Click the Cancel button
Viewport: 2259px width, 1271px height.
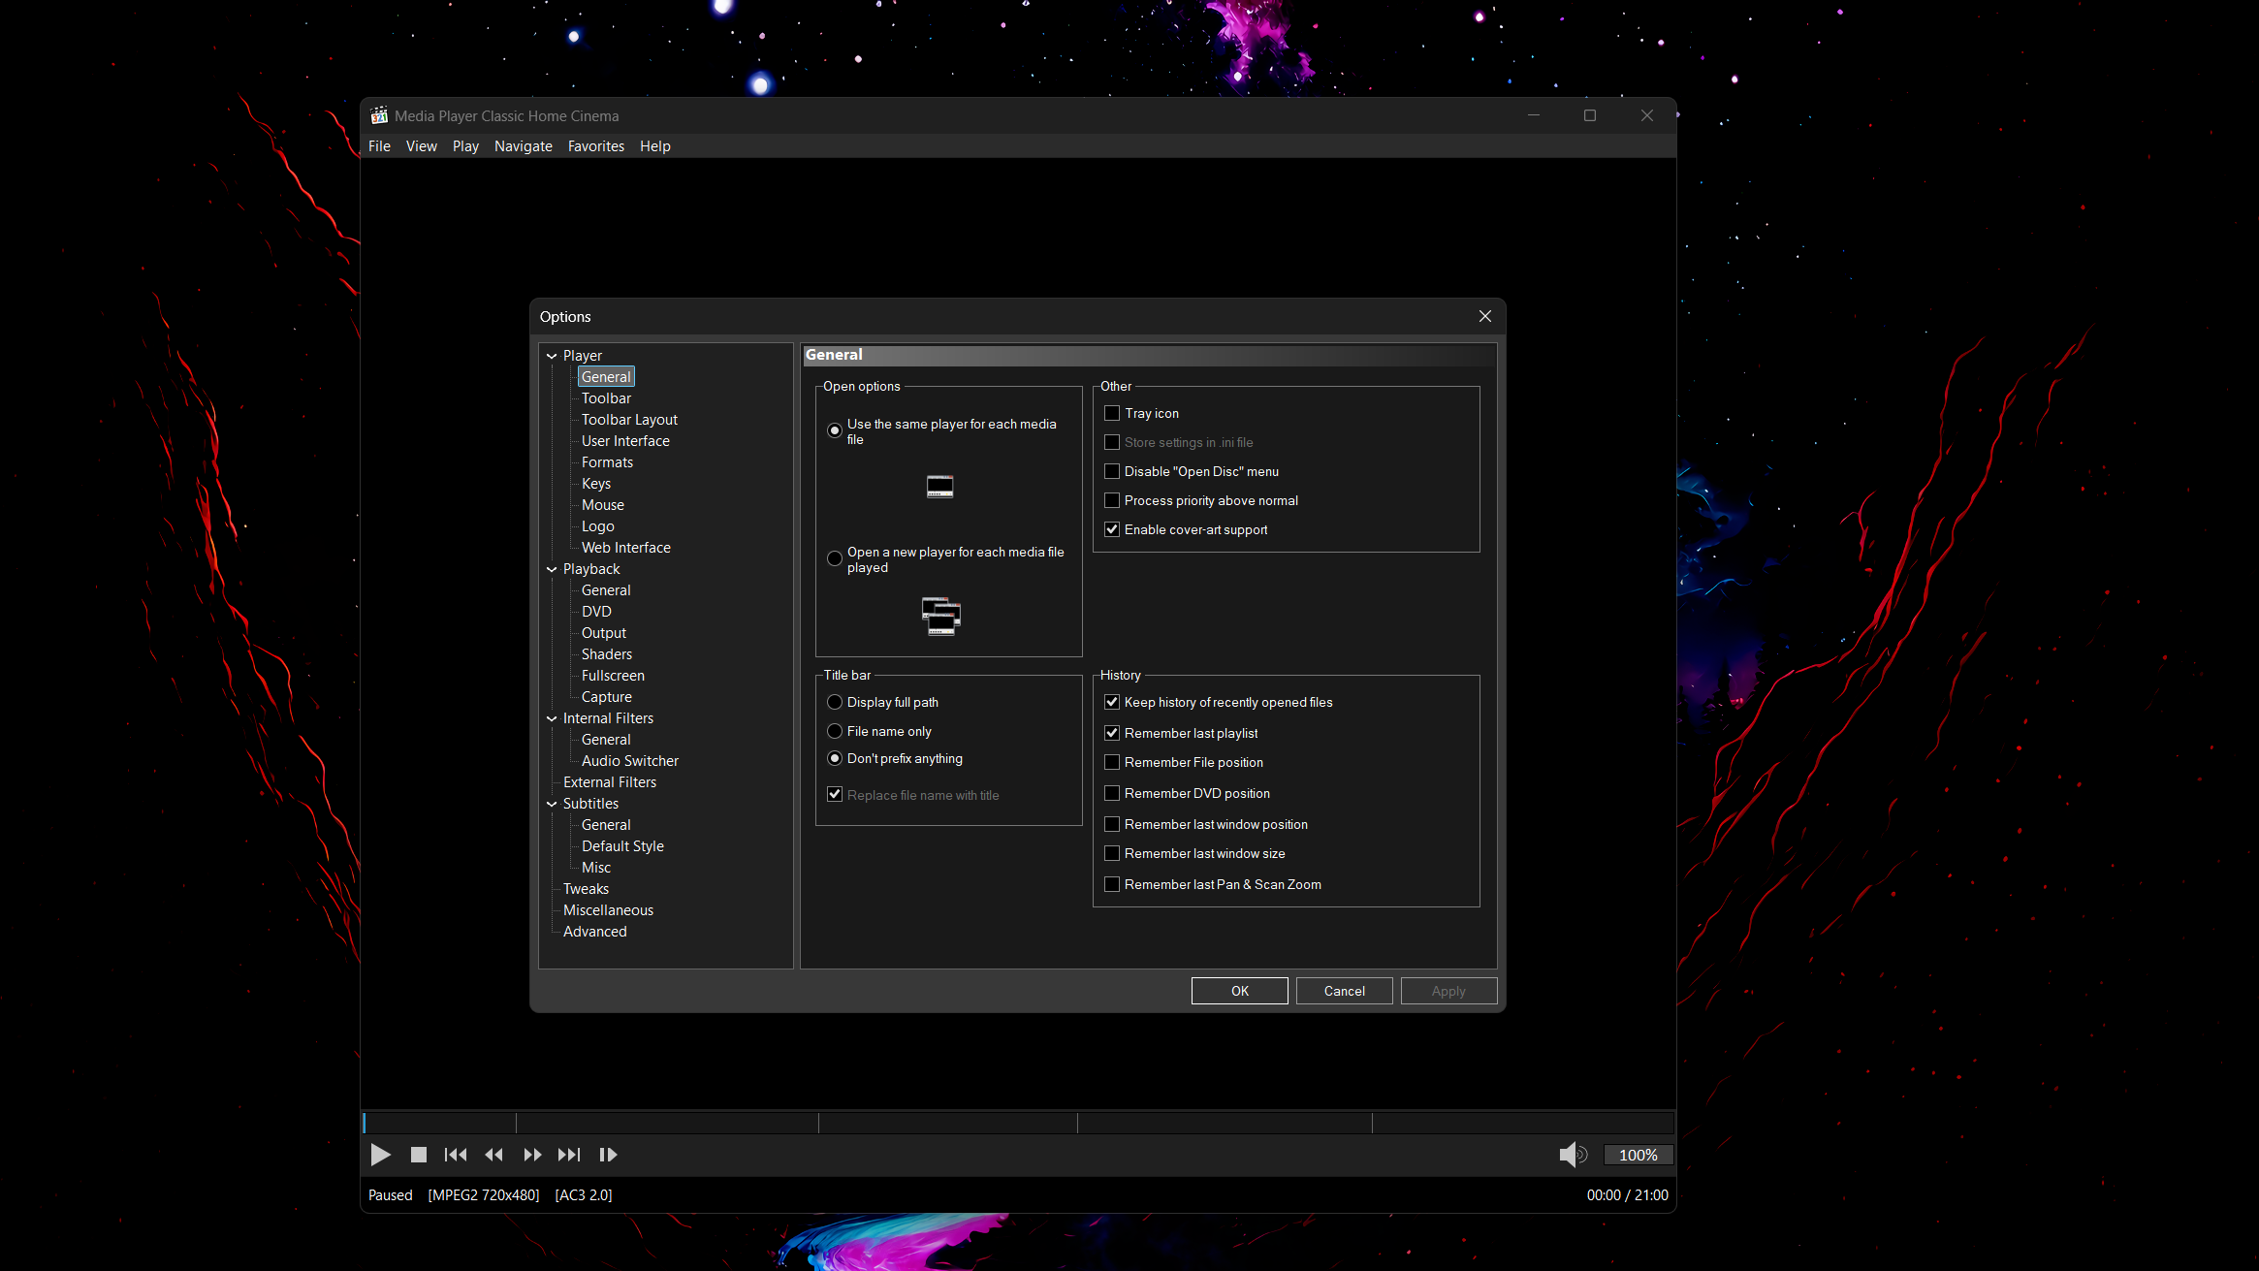point(1344,991)
